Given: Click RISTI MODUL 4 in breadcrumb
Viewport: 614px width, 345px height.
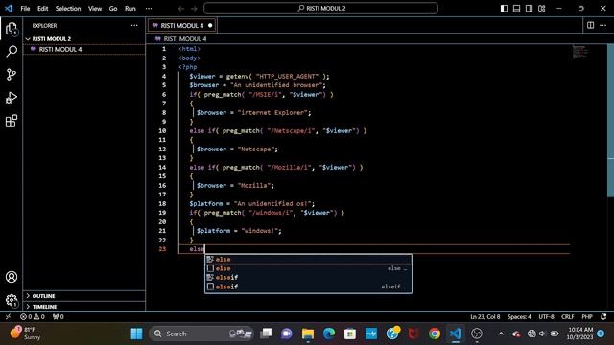Looking at the screenshot, I should (185, 38).
